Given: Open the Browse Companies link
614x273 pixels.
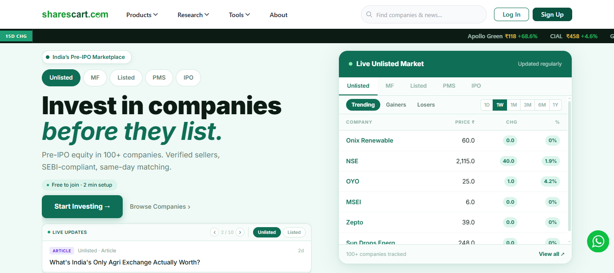Looking at the screenshot, I should point(160,207).
